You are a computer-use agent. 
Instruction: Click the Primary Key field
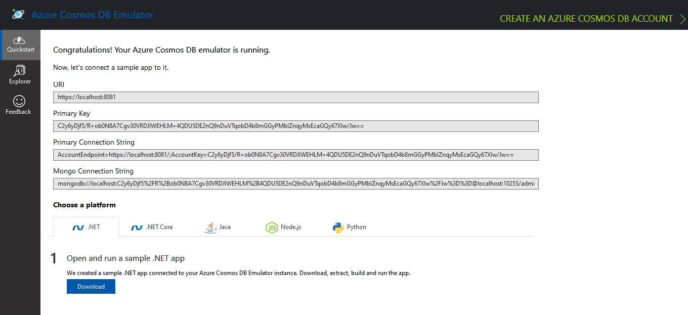pos(295,126)
